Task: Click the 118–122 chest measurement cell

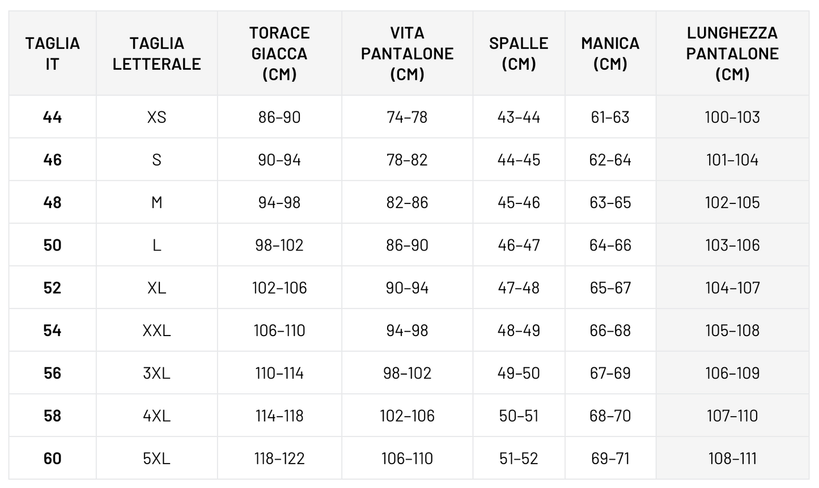Action: pyautogui.click(x=279, y=458)
